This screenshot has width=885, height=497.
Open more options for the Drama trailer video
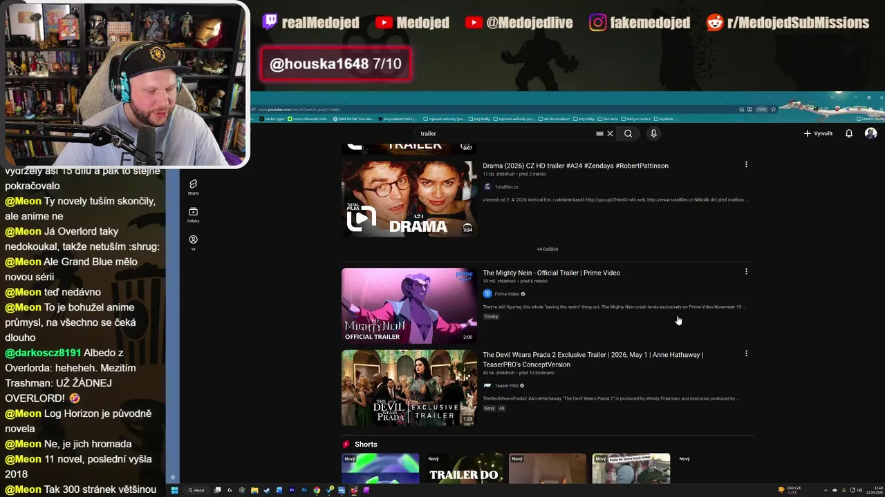(746, 164)
